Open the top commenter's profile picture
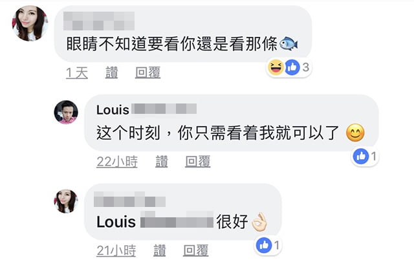Screen dimensions: 414x260 (x=30, y=23)
